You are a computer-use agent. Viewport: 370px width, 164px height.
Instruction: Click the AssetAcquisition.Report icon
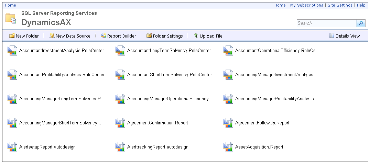[228, 147]
